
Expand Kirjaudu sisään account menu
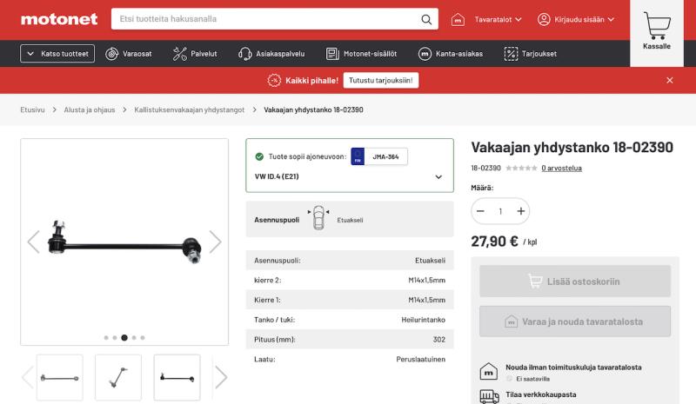point(576,19)
